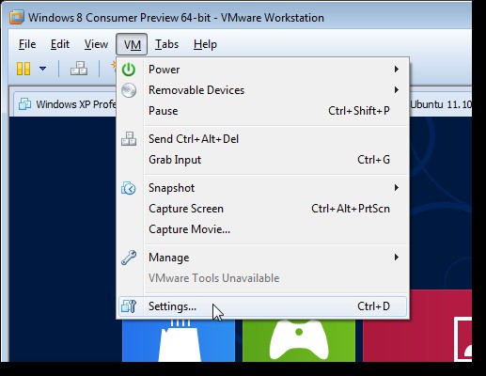Open the dropdown arrow beside pause icon
Viewport: 486px width, 376px height.
click(x=43, y=69)
